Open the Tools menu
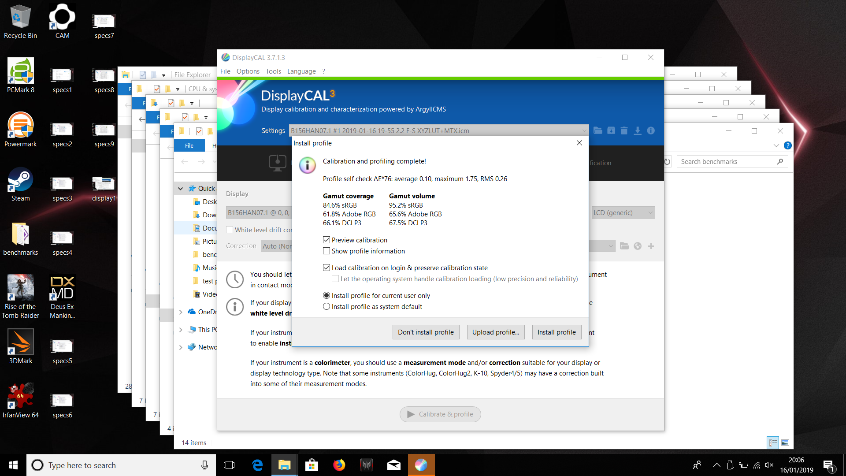This screenshot has width=846, height=476. point(273,71)
